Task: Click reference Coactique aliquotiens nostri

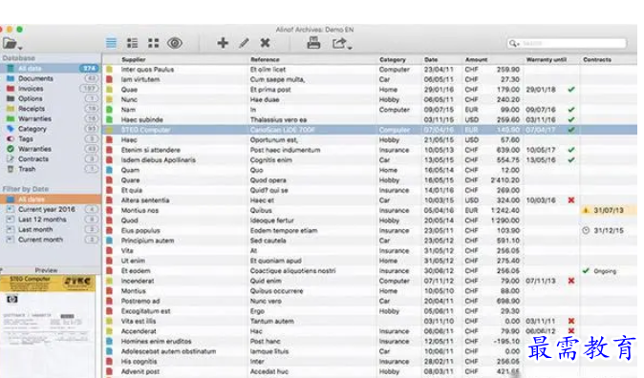Action: [x=292, y=271]
